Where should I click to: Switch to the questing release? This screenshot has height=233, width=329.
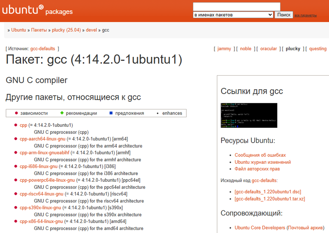(318, 49)
